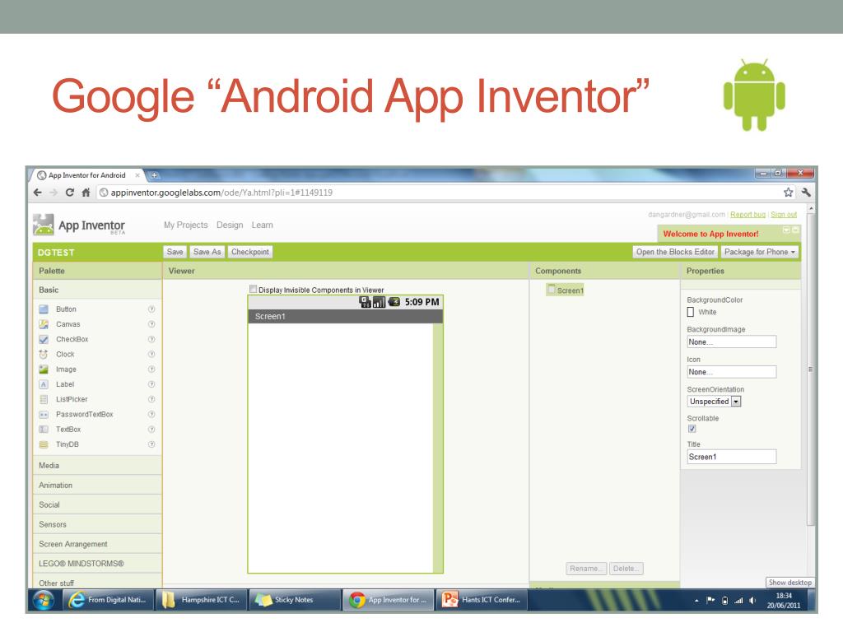The width and height of the screenshot is (843, 632).
Task: Choose the Clock component icon
Action: coord(44,354)
